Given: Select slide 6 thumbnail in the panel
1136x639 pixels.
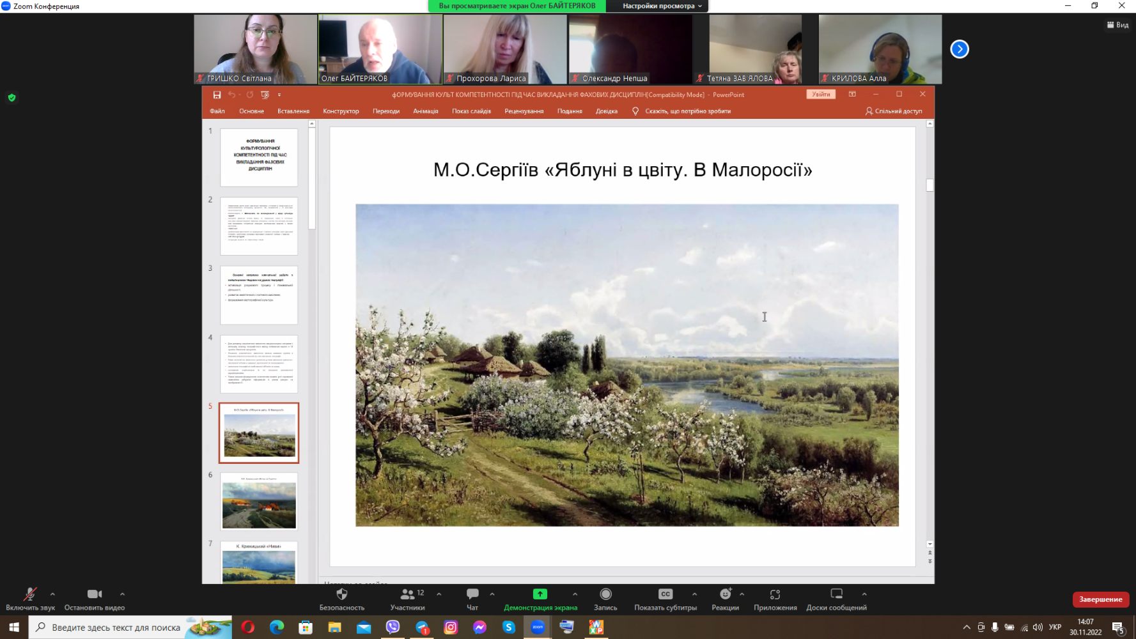Looking at the screenshot, I should click(x=259, y=502).
